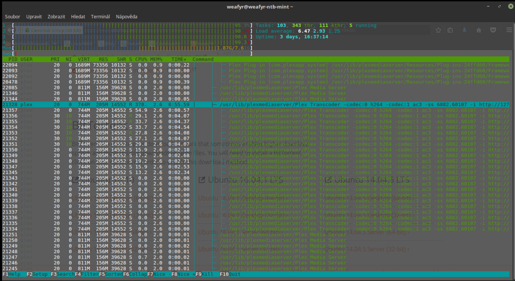The image size is (515, 281).
Task: Sort by the PID column header
Action: click(x=13, y=59)
